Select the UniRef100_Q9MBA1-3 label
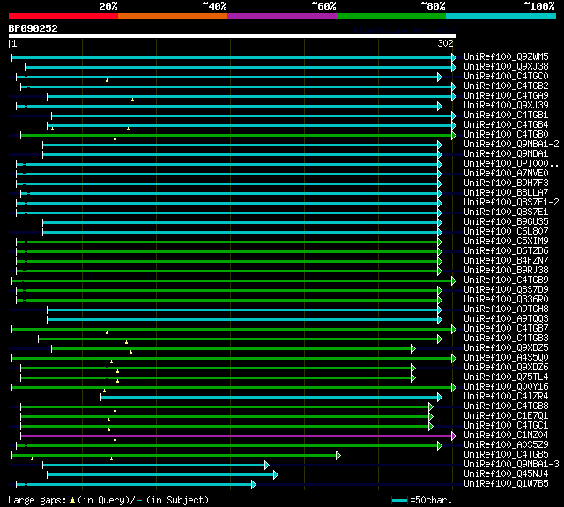The image size is (564, 507). 511,465
